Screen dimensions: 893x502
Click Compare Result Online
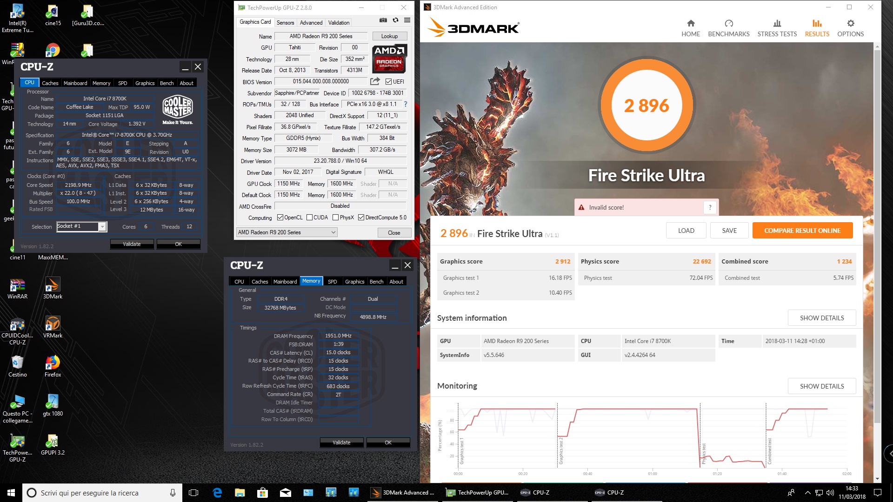(x=802, y=231)
